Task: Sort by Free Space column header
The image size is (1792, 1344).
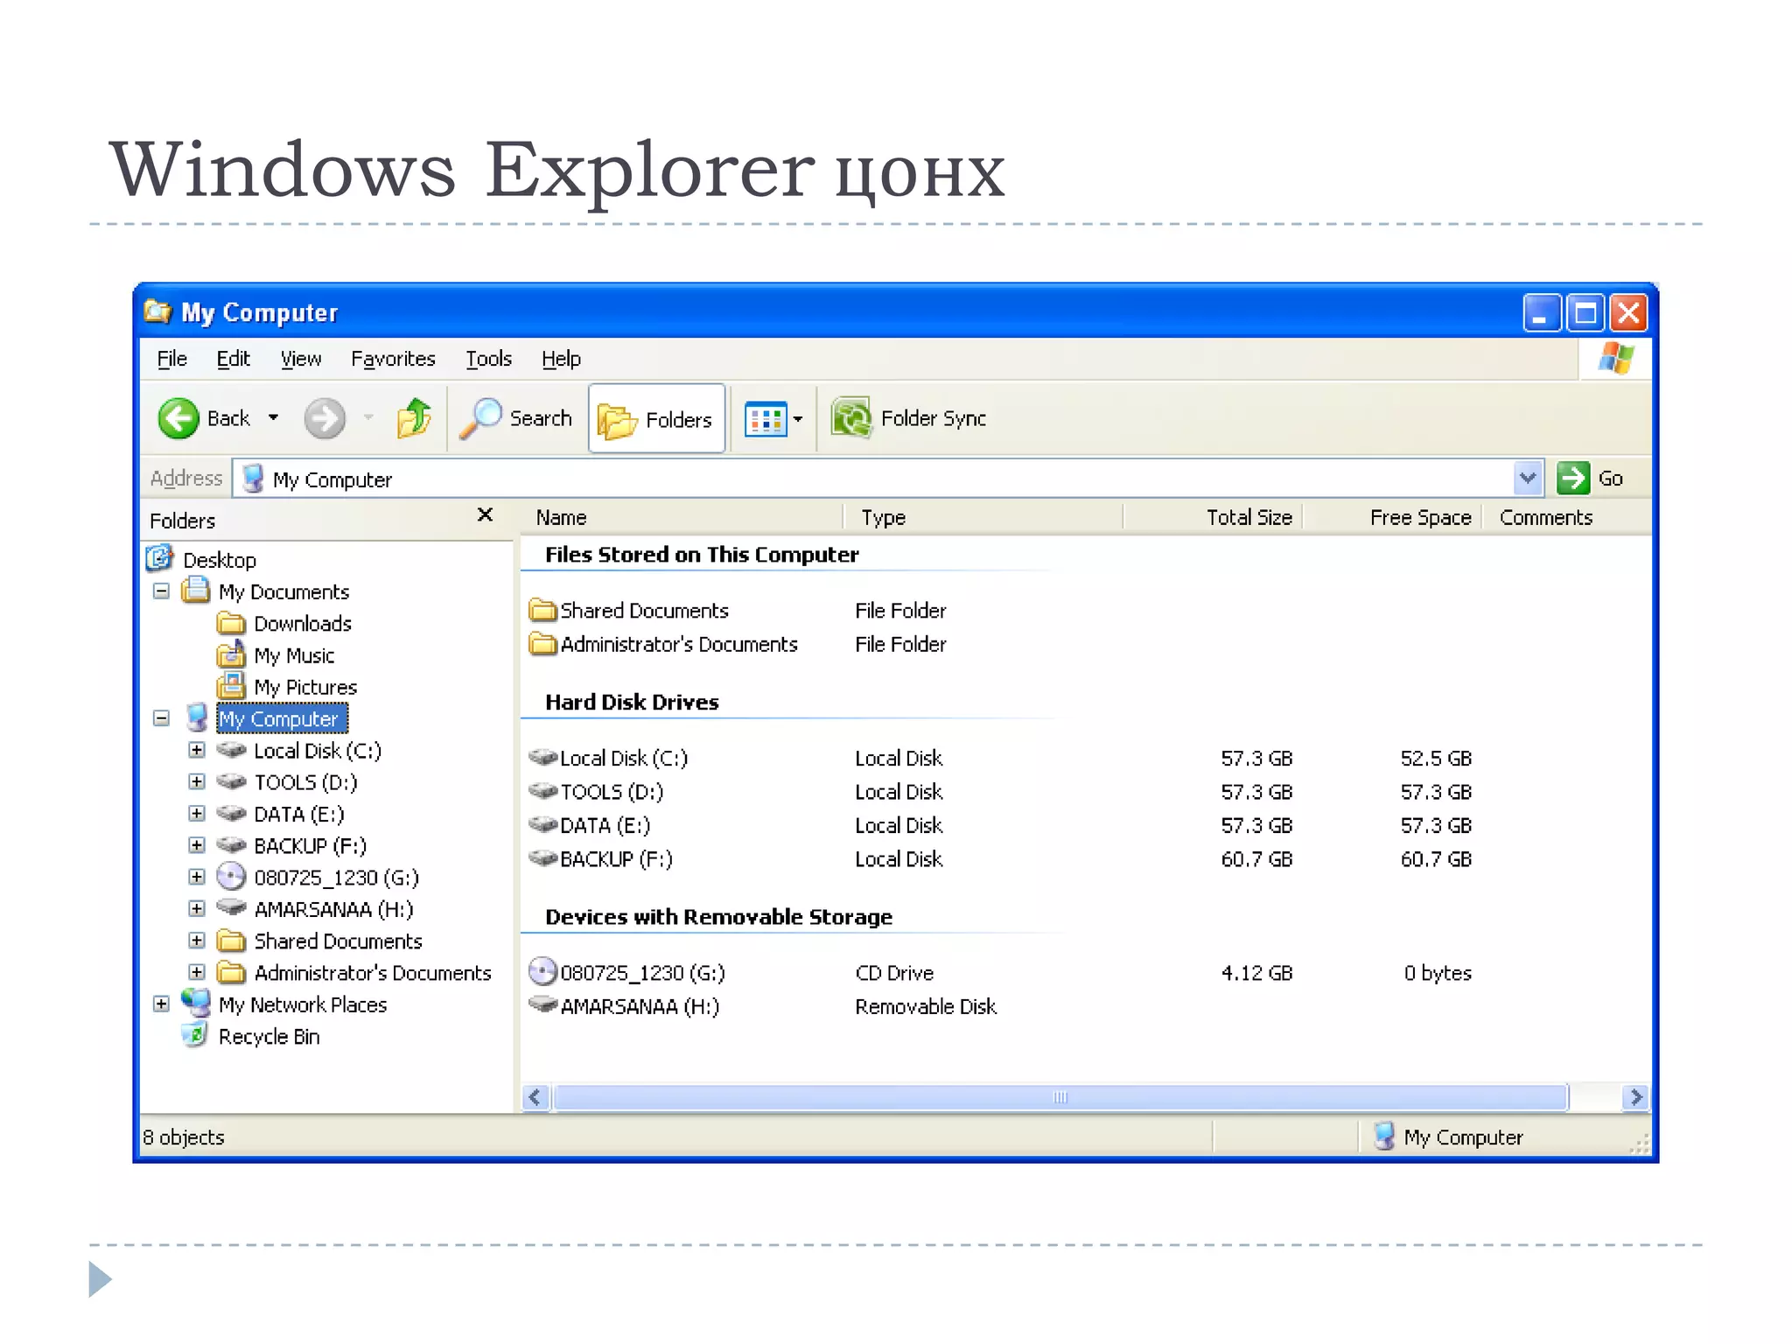Action: point(1392,517)
